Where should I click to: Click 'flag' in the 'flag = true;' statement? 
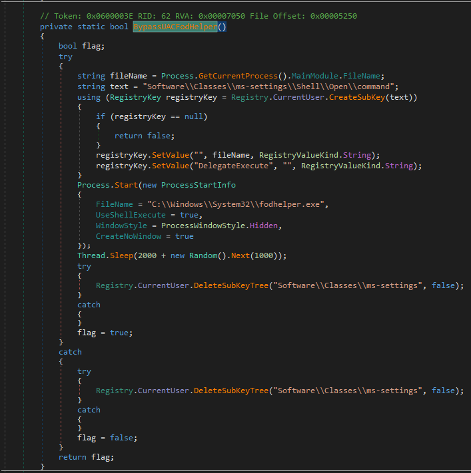pyautogui.click(x=87, y=333)
